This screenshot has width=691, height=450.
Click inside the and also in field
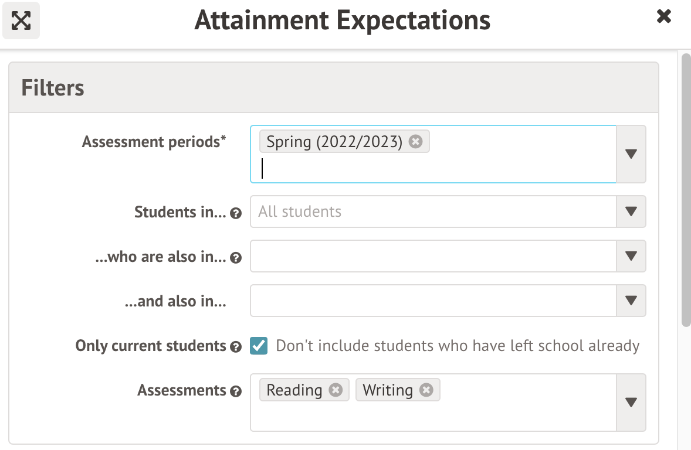(x=433, y=301)
